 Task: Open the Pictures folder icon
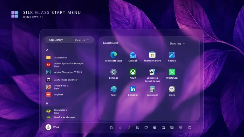138,127
